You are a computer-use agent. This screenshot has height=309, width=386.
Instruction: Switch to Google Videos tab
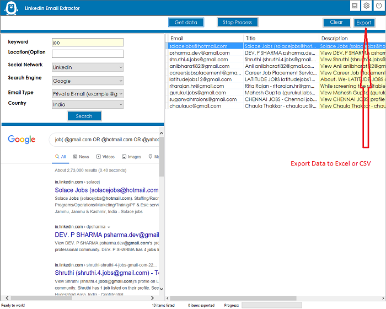click(x=105, y=157)
